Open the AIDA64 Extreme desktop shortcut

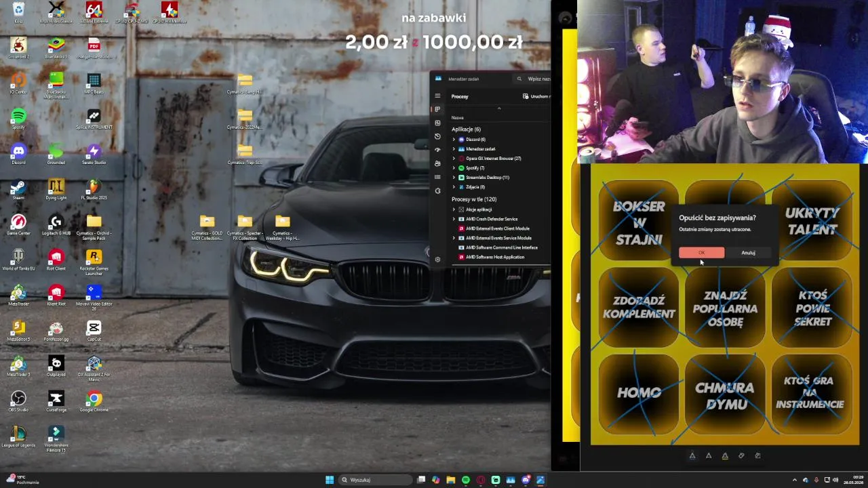94,12
